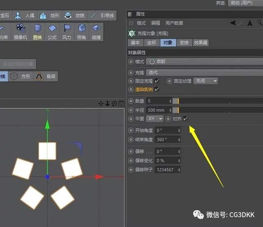Switch to the 坐标 tab
Image resolution: width=263 pixels, height=227 pixels.
(152, 43)
